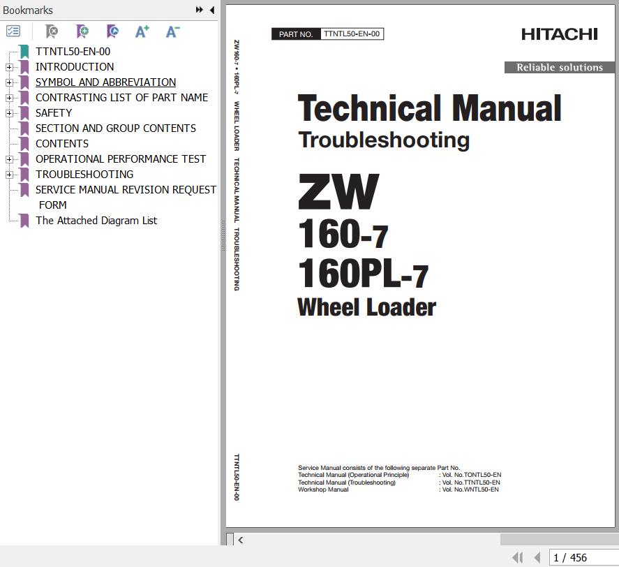Viewport: 619px width, 567px height.
Task: Expand the SYMBOL AND ABBREVIATION bookmark
Action: point(10,82)
